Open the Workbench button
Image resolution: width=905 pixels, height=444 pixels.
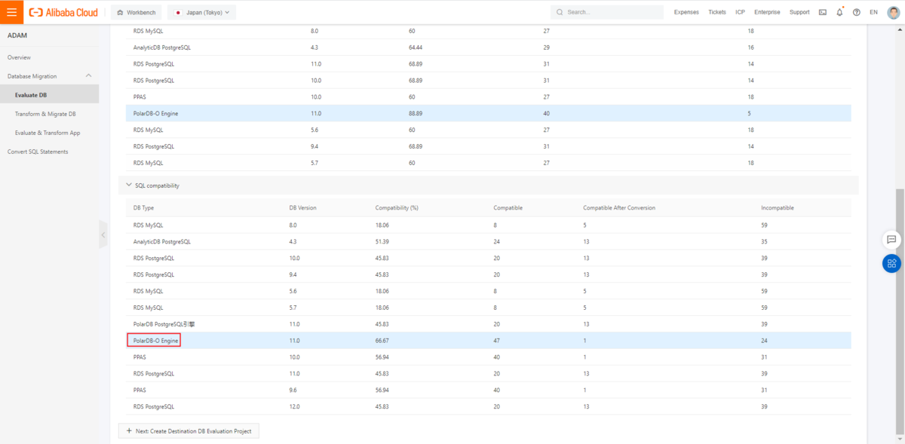click(136, 12)
